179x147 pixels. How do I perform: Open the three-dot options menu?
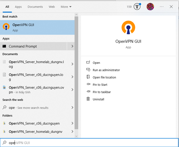point(162,7)
